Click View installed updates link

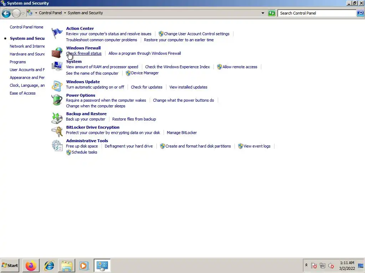pos(188,87)
